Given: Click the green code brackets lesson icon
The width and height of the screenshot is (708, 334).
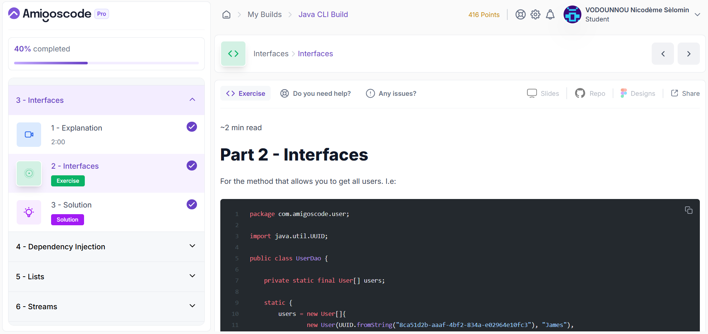Looking at the screenshot, I should 233,53.
